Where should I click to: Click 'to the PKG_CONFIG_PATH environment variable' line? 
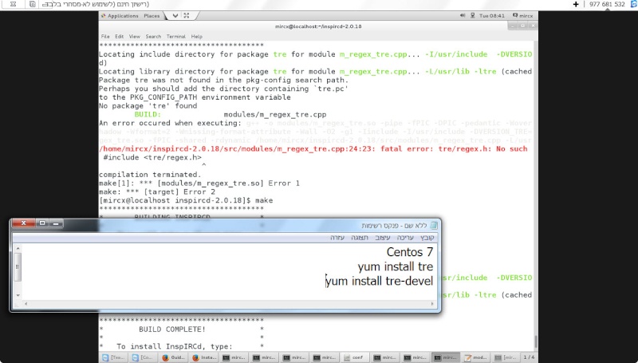point(195,97)
